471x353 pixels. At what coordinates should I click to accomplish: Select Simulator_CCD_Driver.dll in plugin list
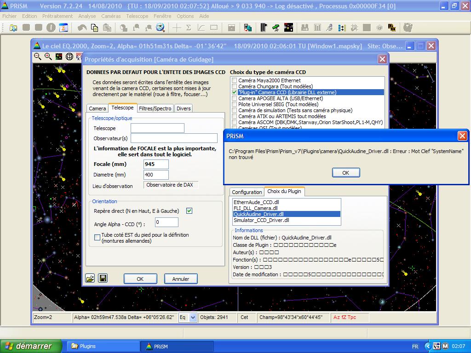click(x=261, y=220)
